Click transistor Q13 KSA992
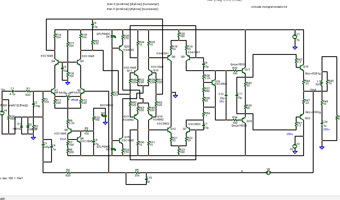Screen dimensions: 340x200 pyautogui.click(x=136, y=117)
